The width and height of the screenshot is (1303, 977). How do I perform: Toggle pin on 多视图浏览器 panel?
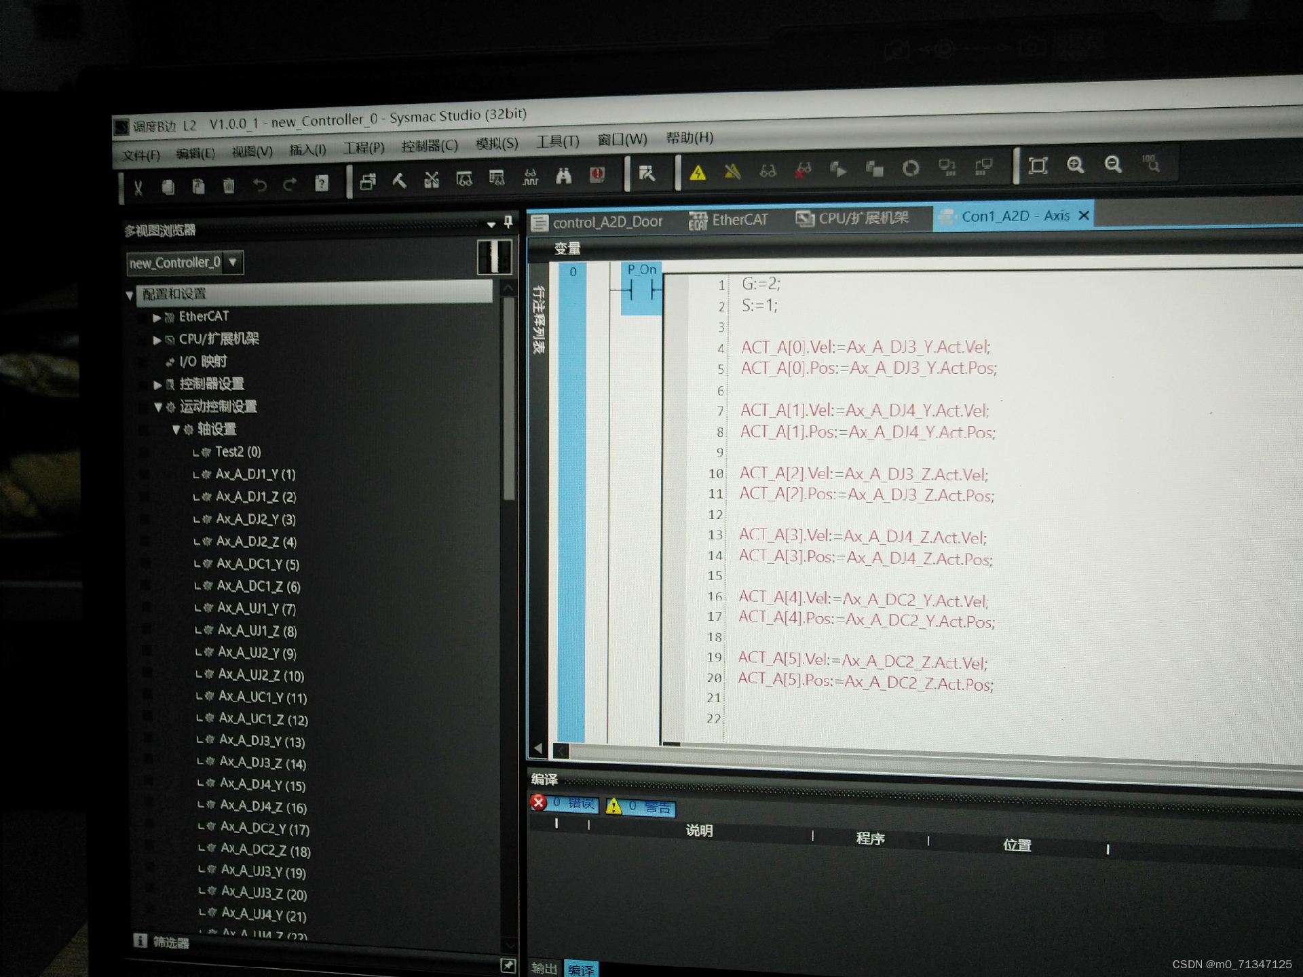point(508,222)
